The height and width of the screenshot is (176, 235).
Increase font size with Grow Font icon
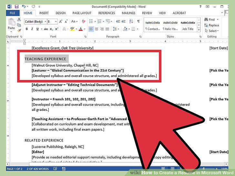point(61,21)
